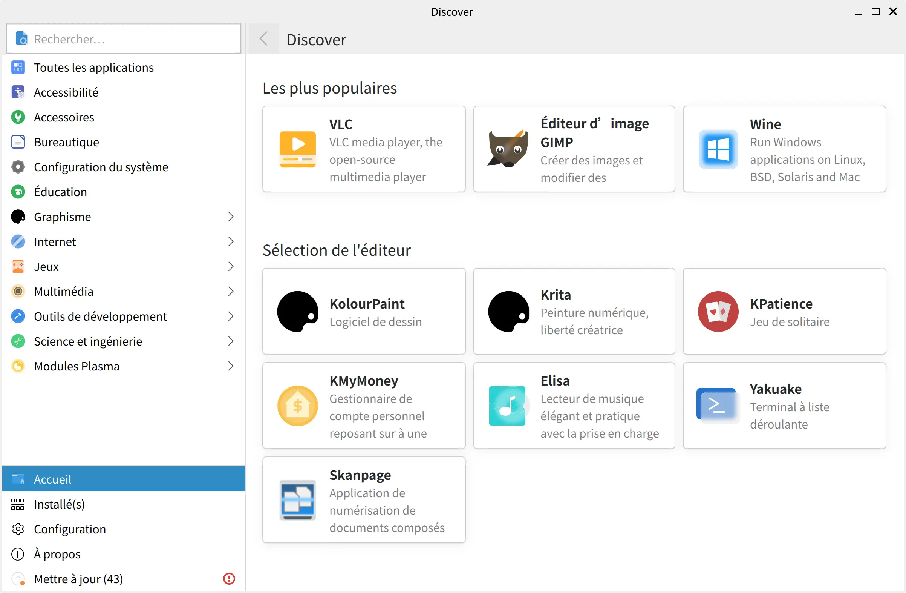Click the red update warning icon
The height and width of the screenshot is (593, 906).
229,579
